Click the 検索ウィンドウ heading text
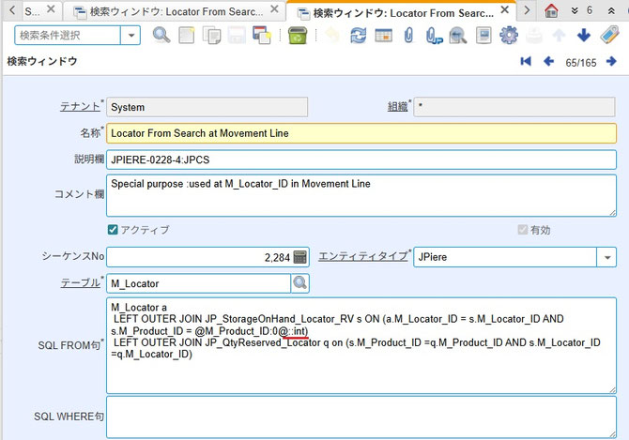This screenshot has width=629, height=440. 42,61
